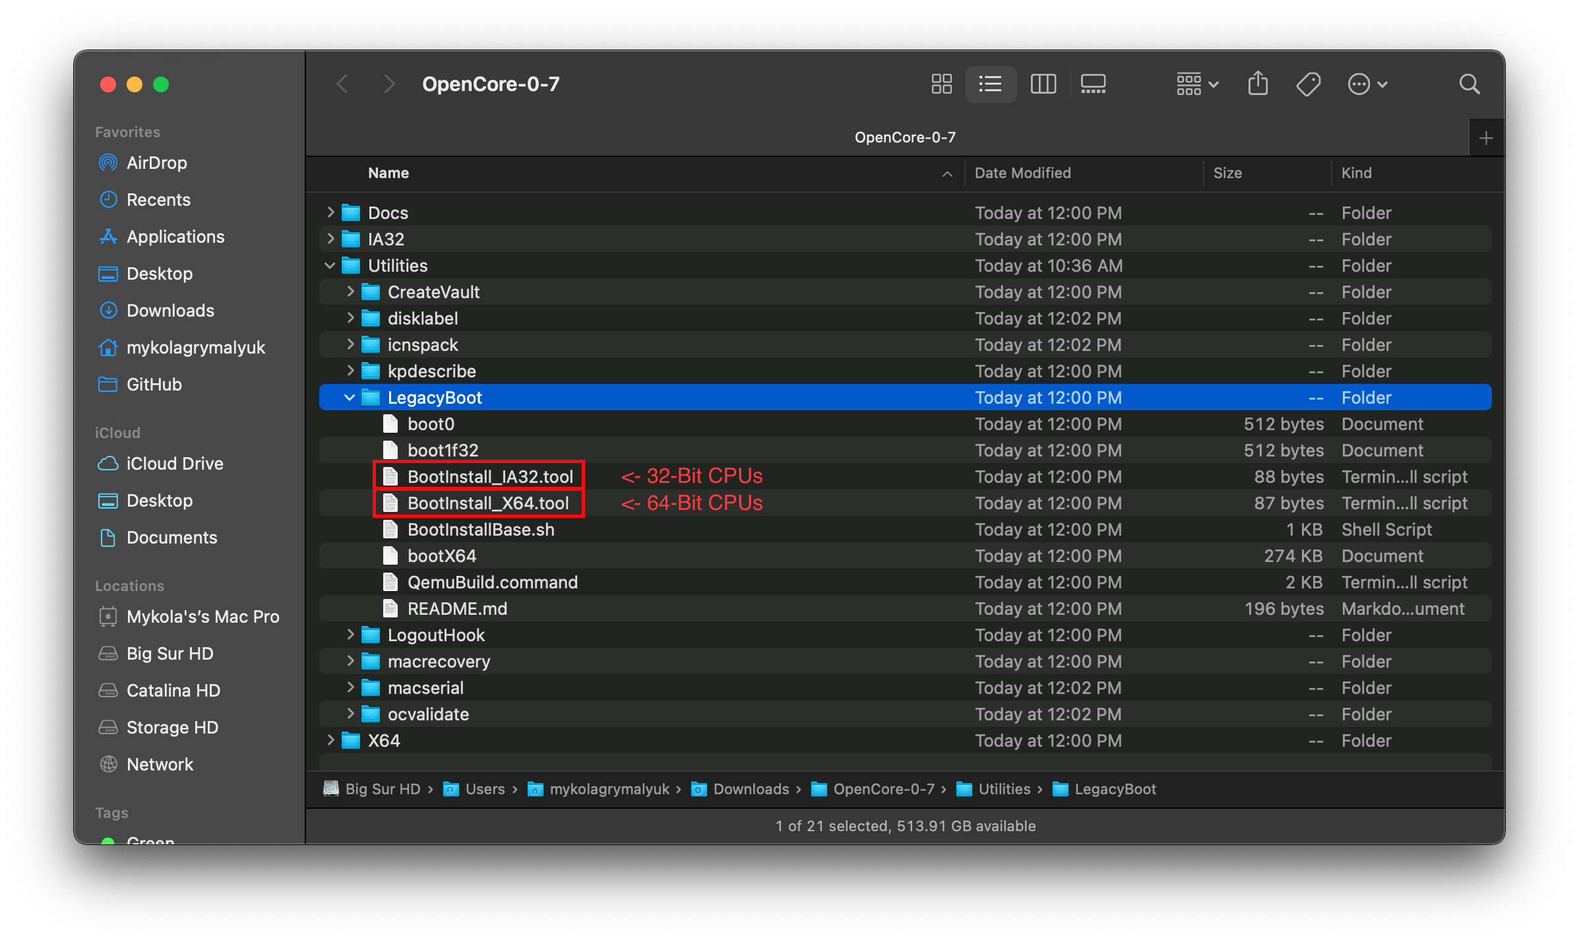This screenshot has height=942, width=1579.
Task: Expand the X64 folder
Action: click(x=333, y=740)
